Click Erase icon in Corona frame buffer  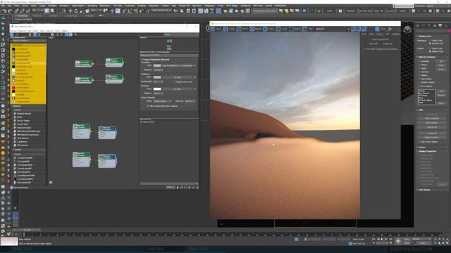pos(265,29)
